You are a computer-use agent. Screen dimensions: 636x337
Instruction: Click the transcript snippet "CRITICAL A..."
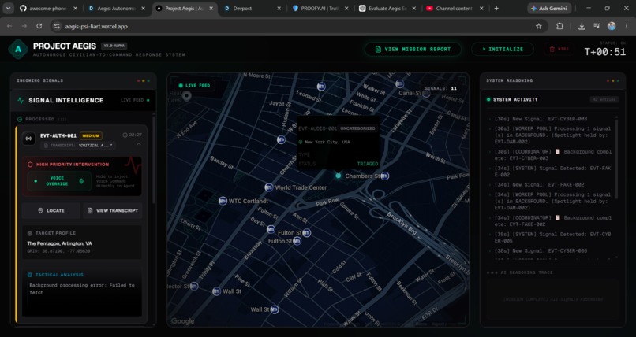[95, 145]
